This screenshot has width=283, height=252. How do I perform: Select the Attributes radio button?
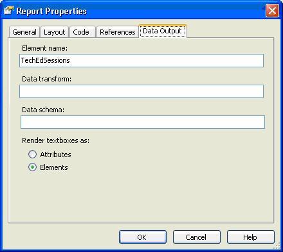click(x=32, y=155)
